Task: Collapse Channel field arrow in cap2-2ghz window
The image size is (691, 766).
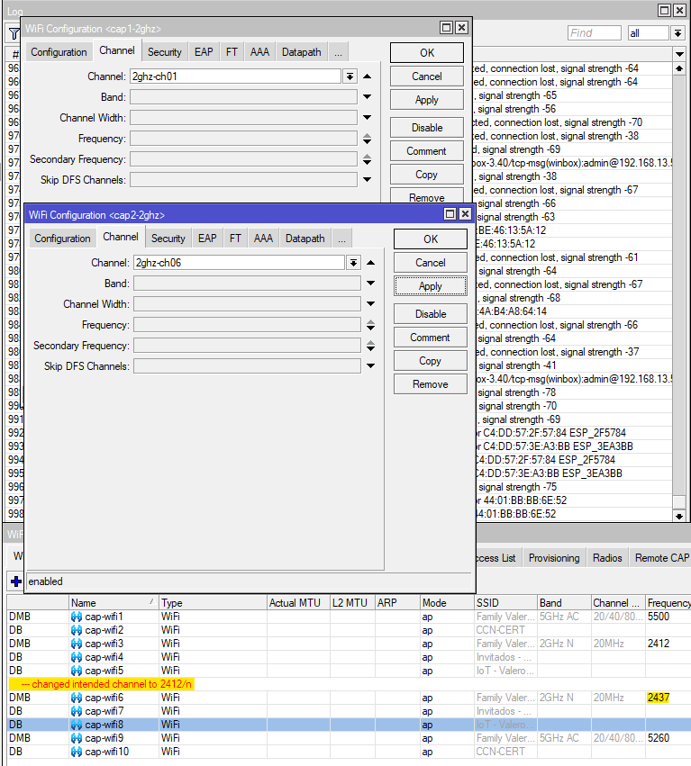Action: [370, 263]
